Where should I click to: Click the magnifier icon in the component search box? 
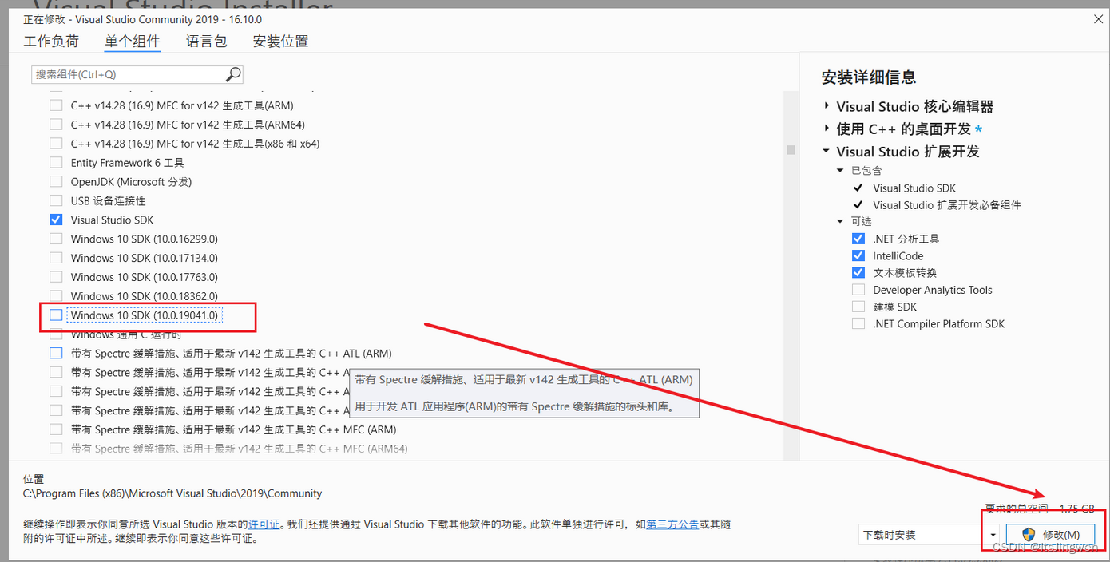(x=233, y=74)
